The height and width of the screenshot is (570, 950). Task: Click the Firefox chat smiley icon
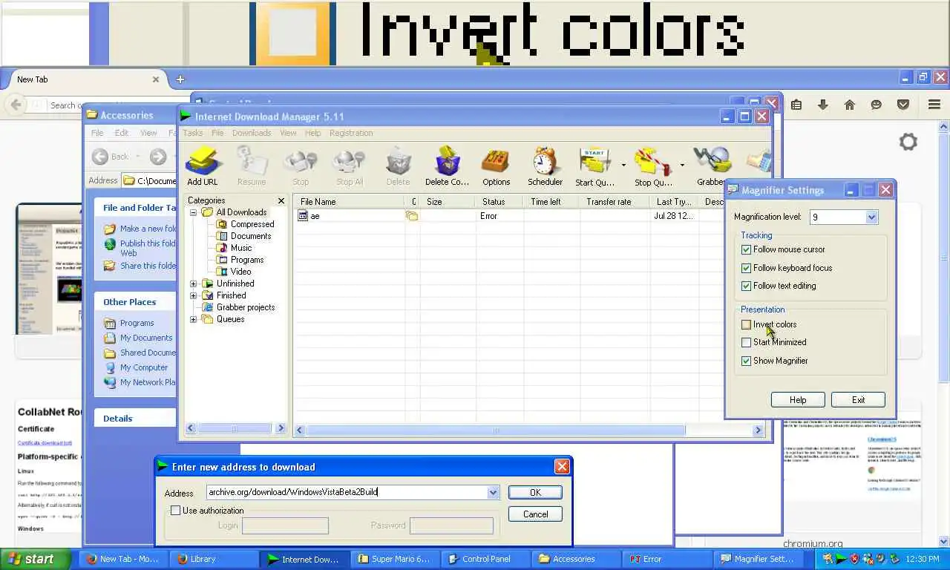877,105
